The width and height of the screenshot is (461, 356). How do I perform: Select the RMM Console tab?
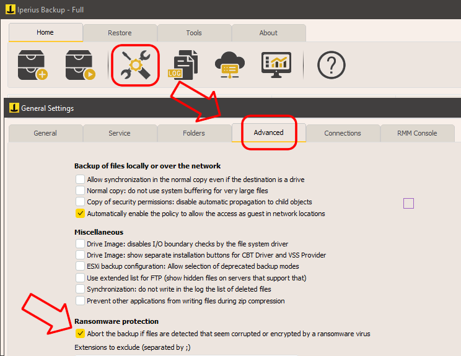[417, 133]
